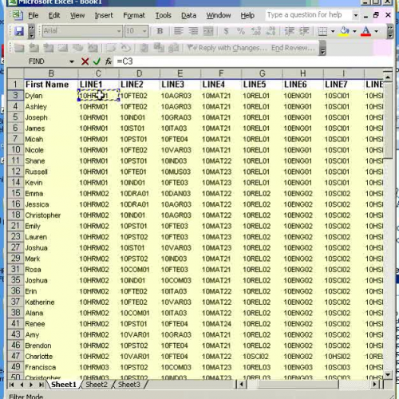The image size is (399, 399).
Task: Open the Format menu
Action: click(x=134, y=15)
